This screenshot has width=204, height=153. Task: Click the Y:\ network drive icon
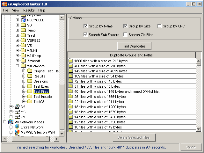click(x=17, y=112)
